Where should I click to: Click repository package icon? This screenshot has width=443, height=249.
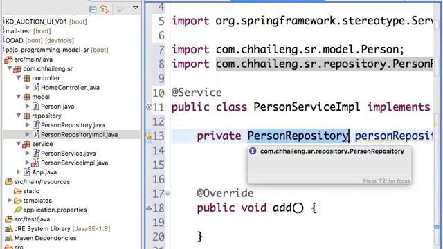26,116
